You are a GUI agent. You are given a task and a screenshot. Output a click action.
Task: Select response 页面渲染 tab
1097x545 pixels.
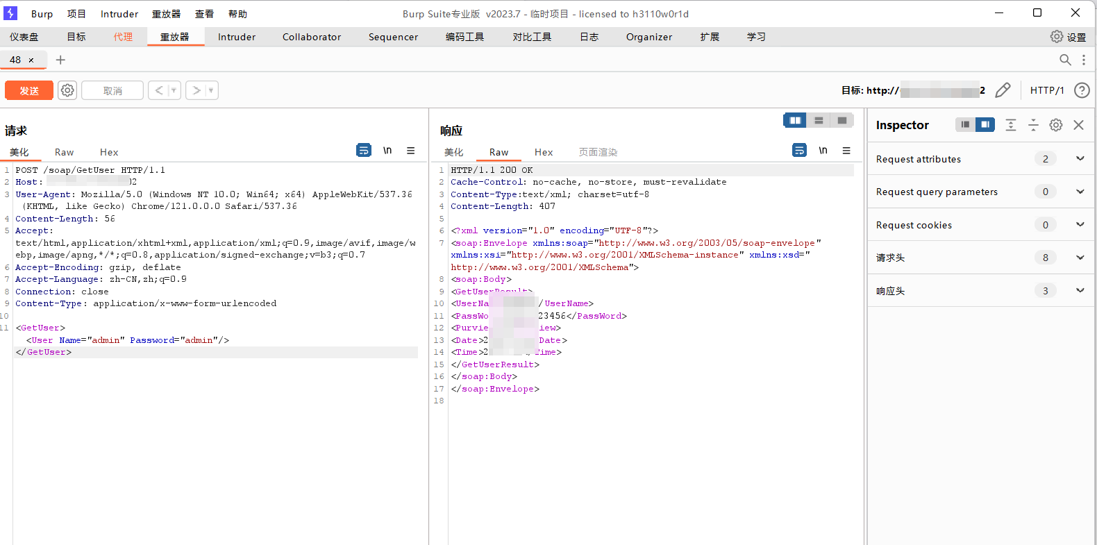pos(598,152)
